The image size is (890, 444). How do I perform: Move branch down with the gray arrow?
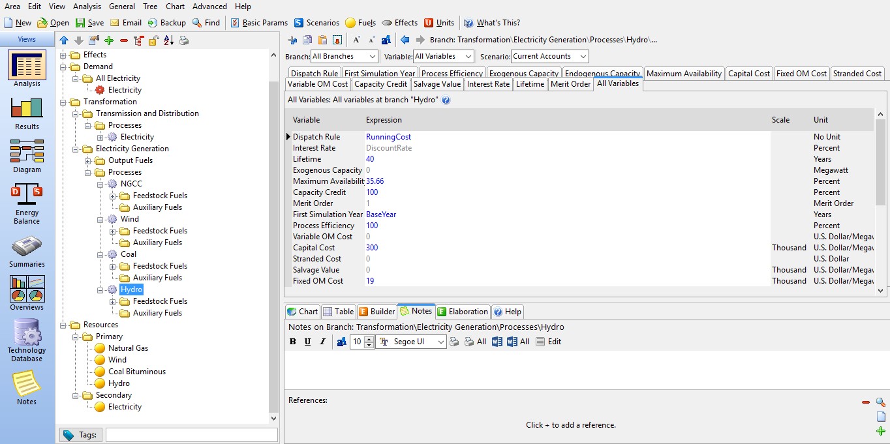pyautogui.click(x=78, y=40)
